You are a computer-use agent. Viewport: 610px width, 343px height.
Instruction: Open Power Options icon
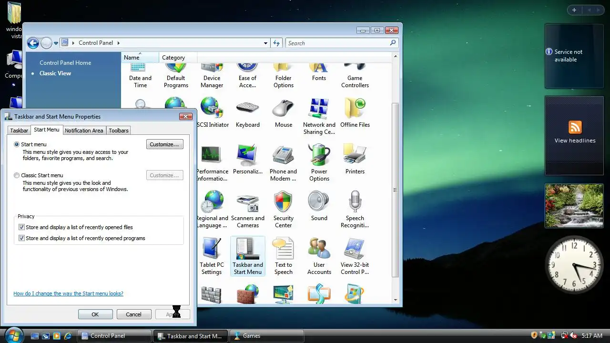[319, 163]
